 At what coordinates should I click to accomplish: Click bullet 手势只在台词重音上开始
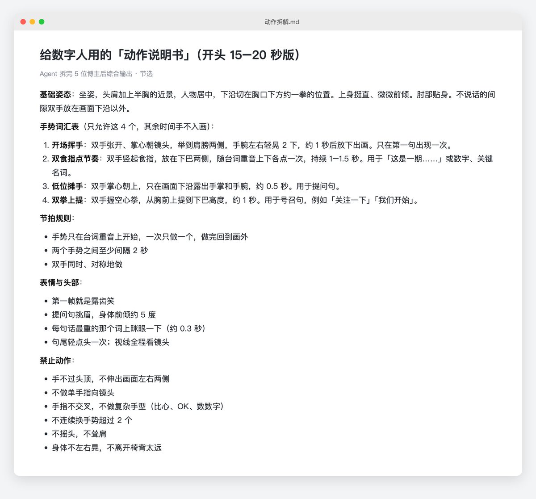click(150, 237)
